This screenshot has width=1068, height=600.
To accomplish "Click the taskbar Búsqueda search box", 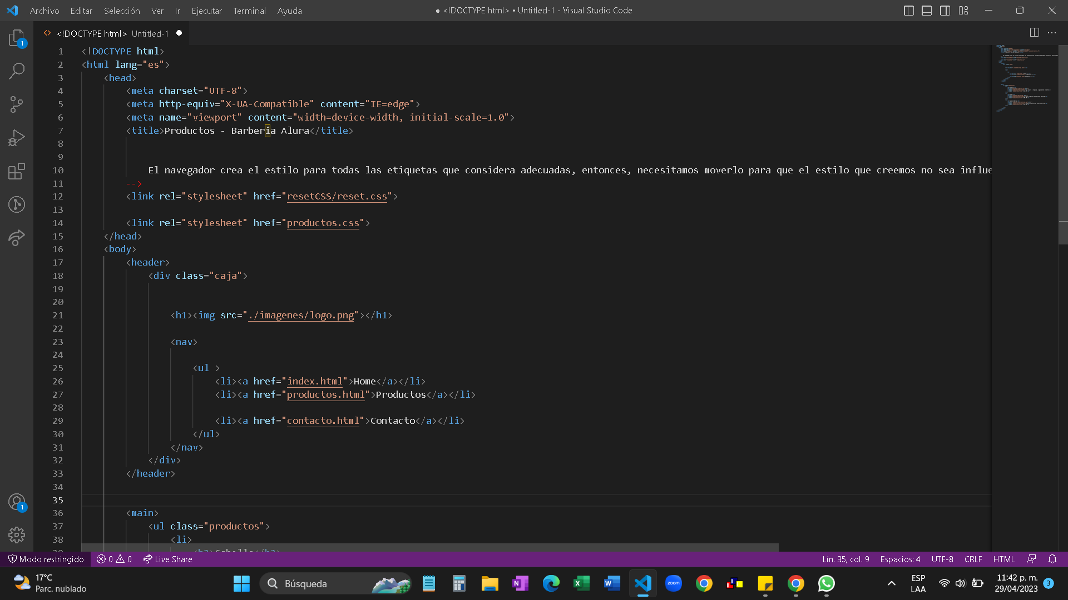I will coord(335,583).
